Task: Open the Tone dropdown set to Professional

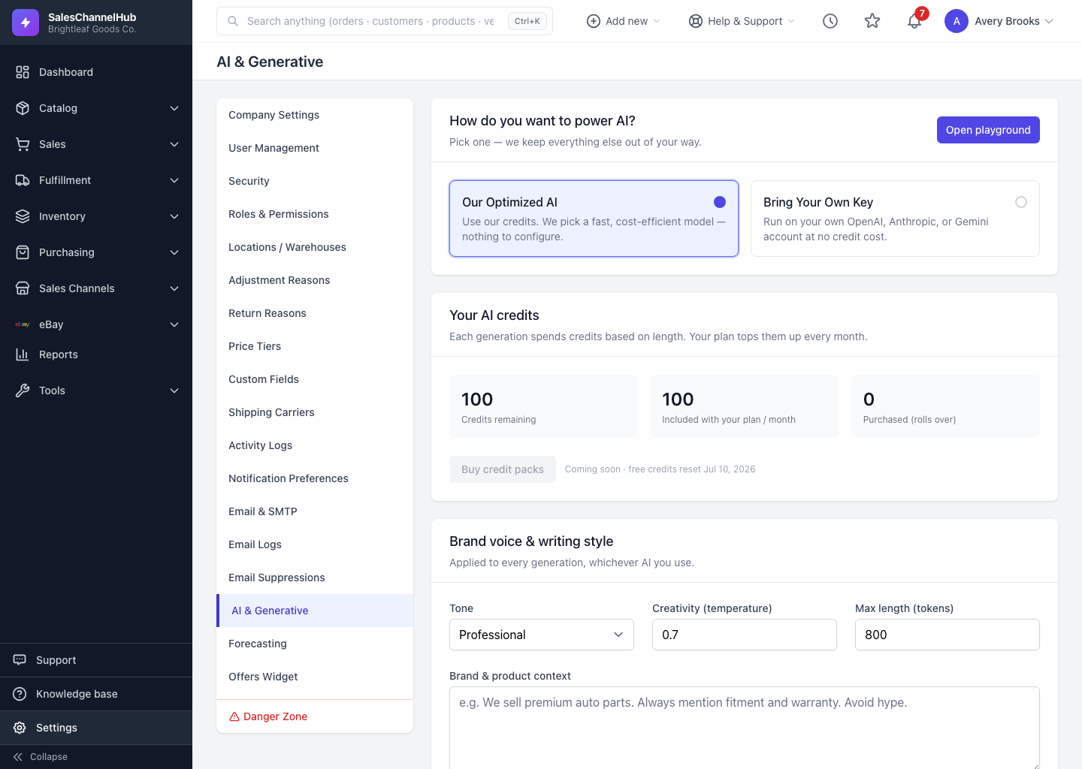Action: tap(542, 635)
